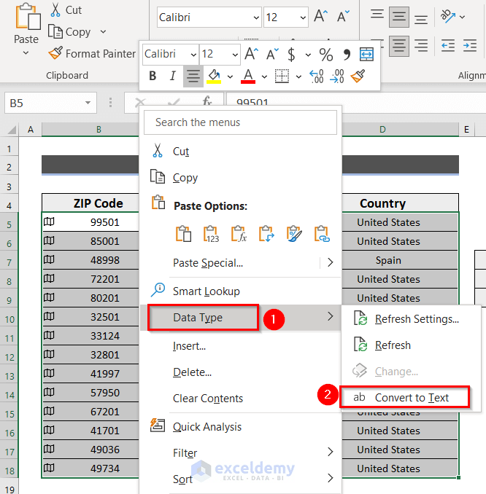486x494 pixels.
Task: Expand the Paste dropdown arrow
Action: [x=26, y=53]
